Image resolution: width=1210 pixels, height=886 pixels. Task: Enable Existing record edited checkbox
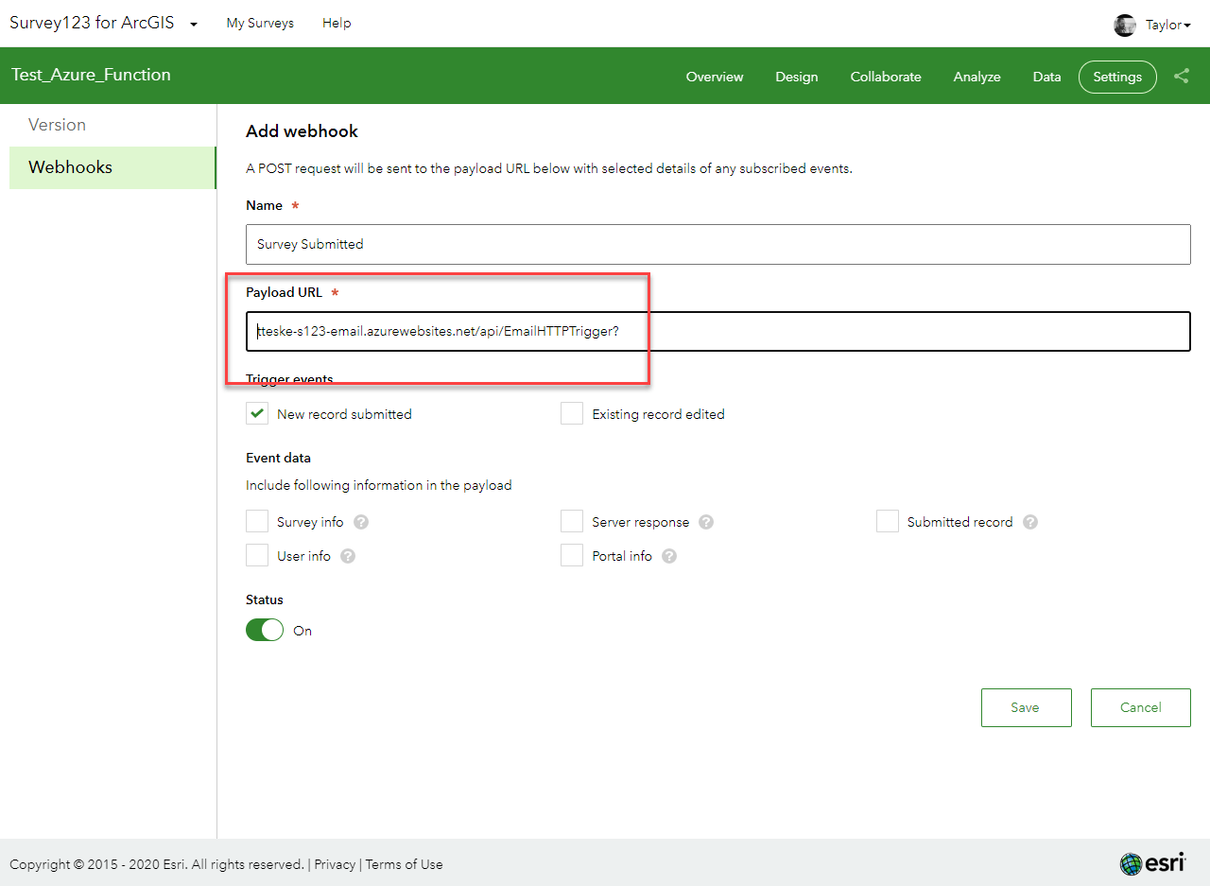coord(572,413)
